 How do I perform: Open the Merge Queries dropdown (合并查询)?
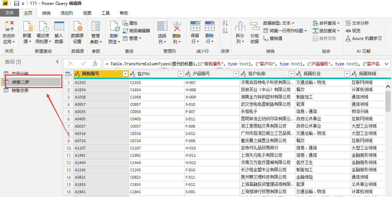(x=339, y=23)
